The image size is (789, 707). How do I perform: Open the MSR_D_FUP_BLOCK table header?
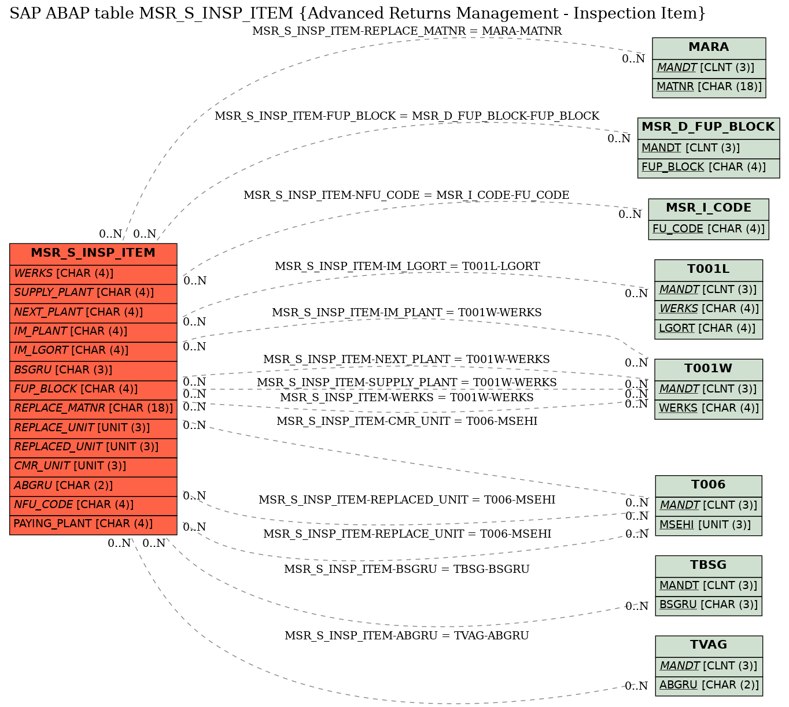[x=708, y=128]
